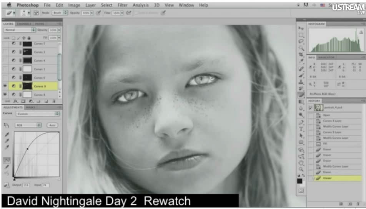Click the curves black point slider
Image resolution: width=366 pixels, height=209 pixels.
(15, 179)
